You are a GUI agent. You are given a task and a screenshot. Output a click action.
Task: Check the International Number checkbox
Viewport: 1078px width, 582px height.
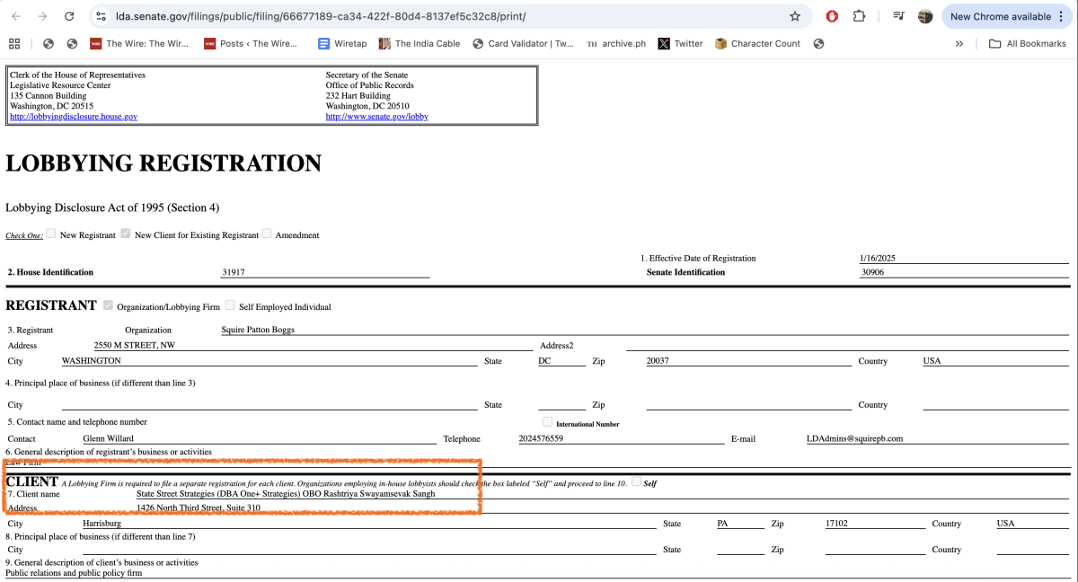[x=547, y=422]
